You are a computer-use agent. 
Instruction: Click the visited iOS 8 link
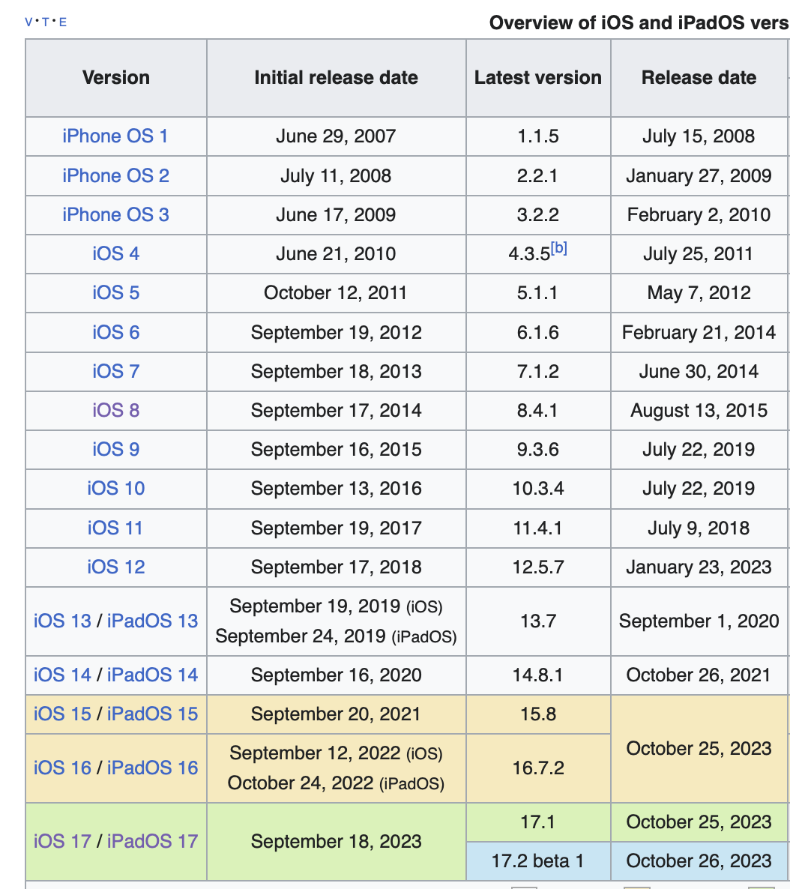tap(115, 411)
